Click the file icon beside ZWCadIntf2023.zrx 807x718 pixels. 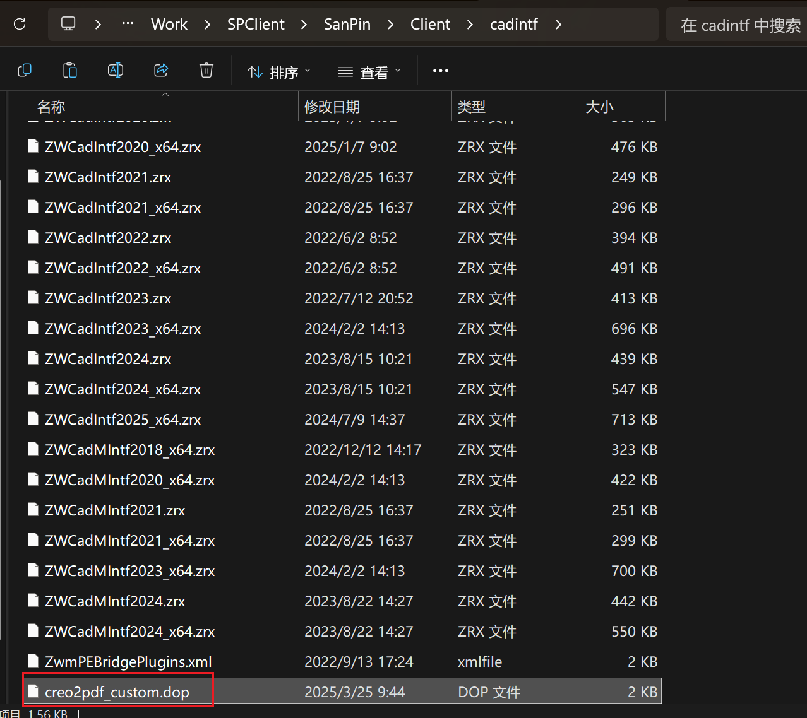coord(33,298)
